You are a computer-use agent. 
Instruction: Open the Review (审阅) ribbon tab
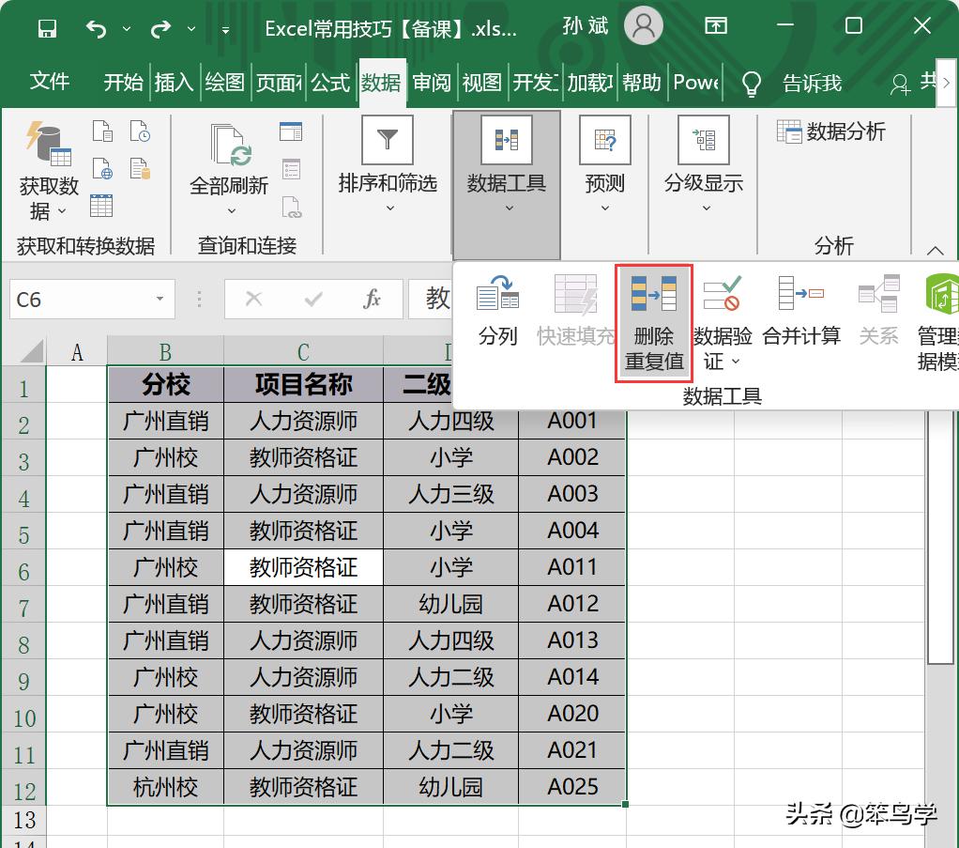pyautogui.click(x=431, y=83)
